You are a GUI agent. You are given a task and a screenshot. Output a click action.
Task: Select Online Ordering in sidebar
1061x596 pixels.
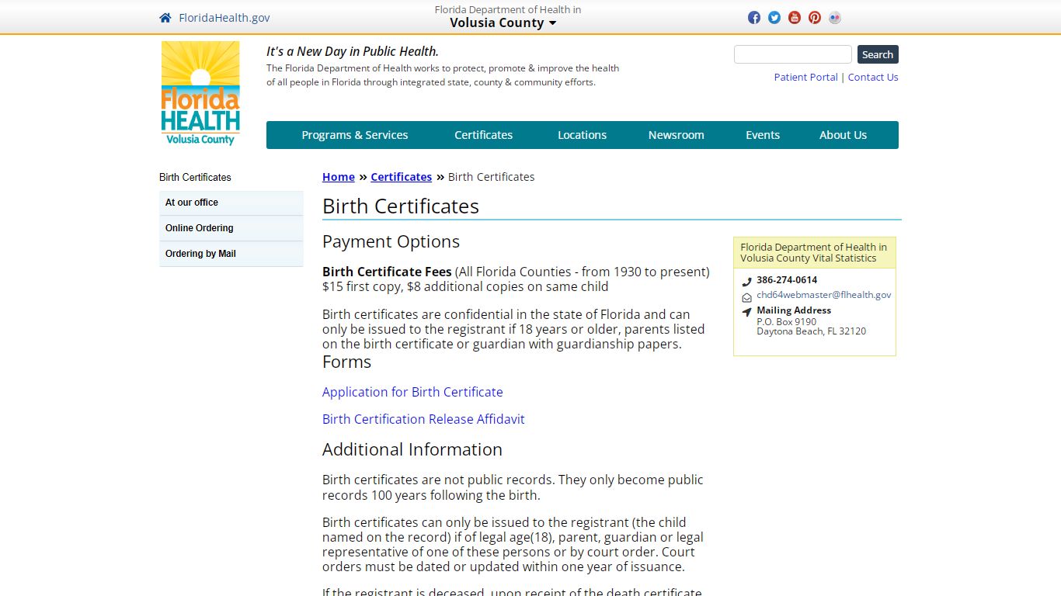click(x=231, y=228)
